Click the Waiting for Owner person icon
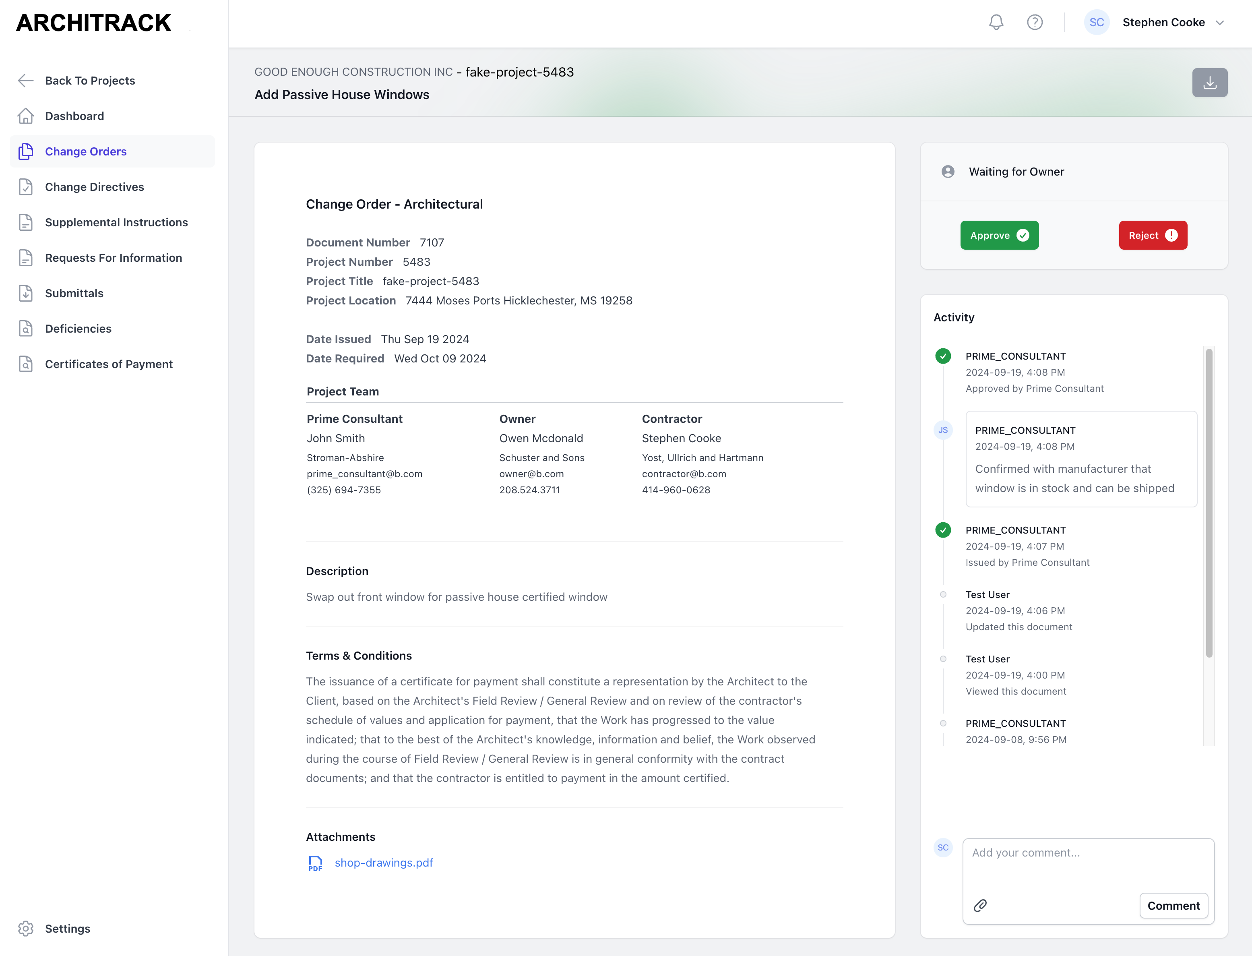Screen dimensions: 1252x956 coord(948,171)
